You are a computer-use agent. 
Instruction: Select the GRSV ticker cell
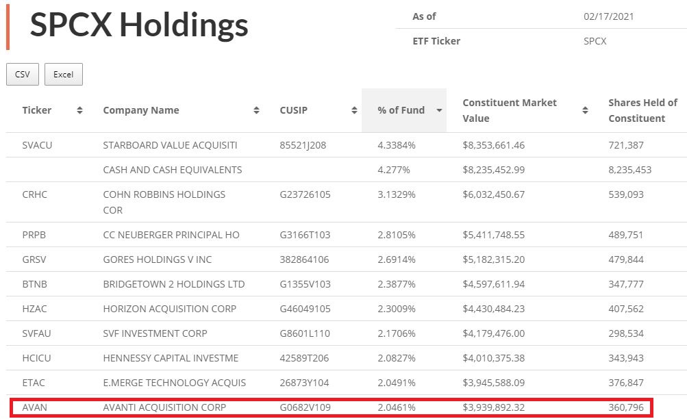click(34, 259)
